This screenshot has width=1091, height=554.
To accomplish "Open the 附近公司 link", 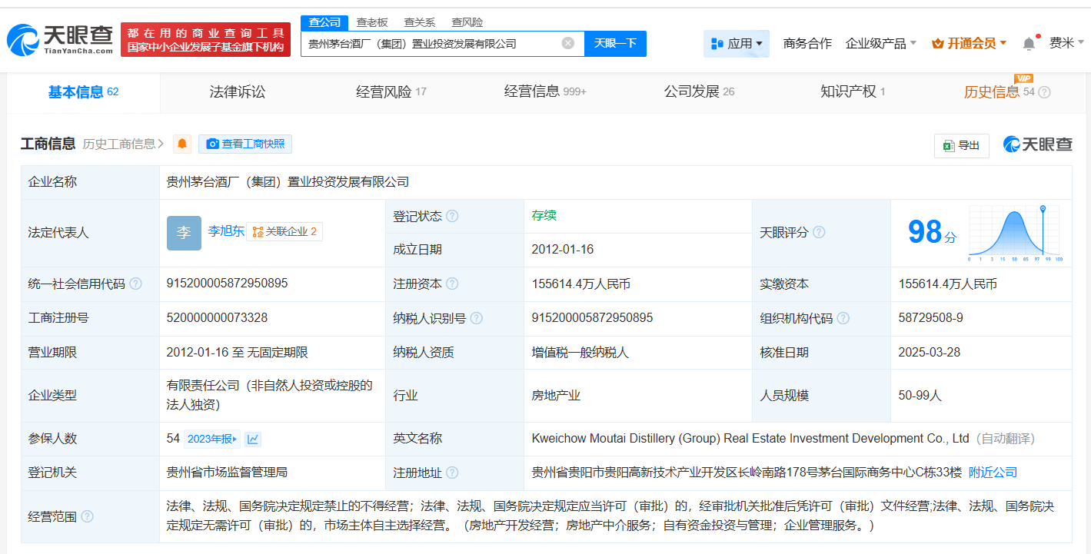I will pyautogui.click(x=993, y=473).
